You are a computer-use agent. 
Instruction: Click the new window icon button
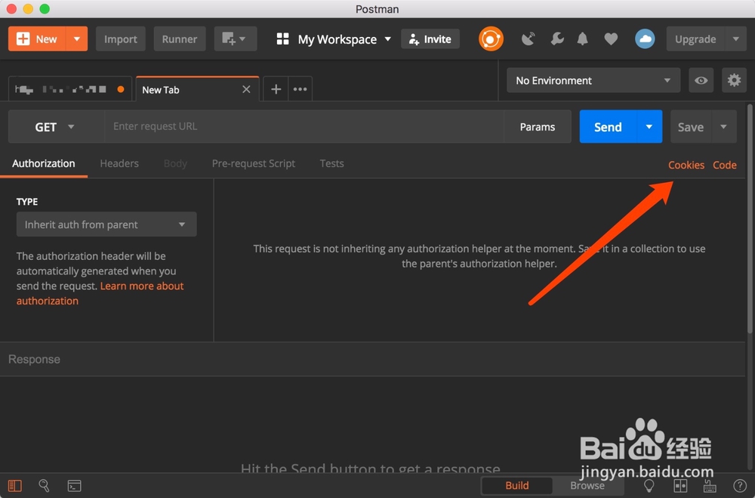(235, 39)
